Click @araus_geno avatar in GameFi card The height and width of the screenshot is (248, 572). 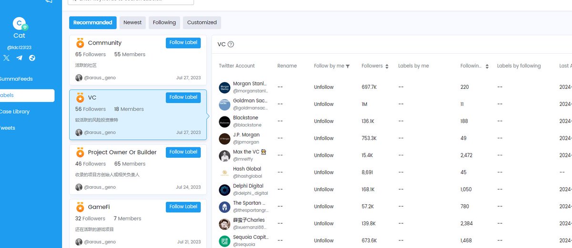79,242
